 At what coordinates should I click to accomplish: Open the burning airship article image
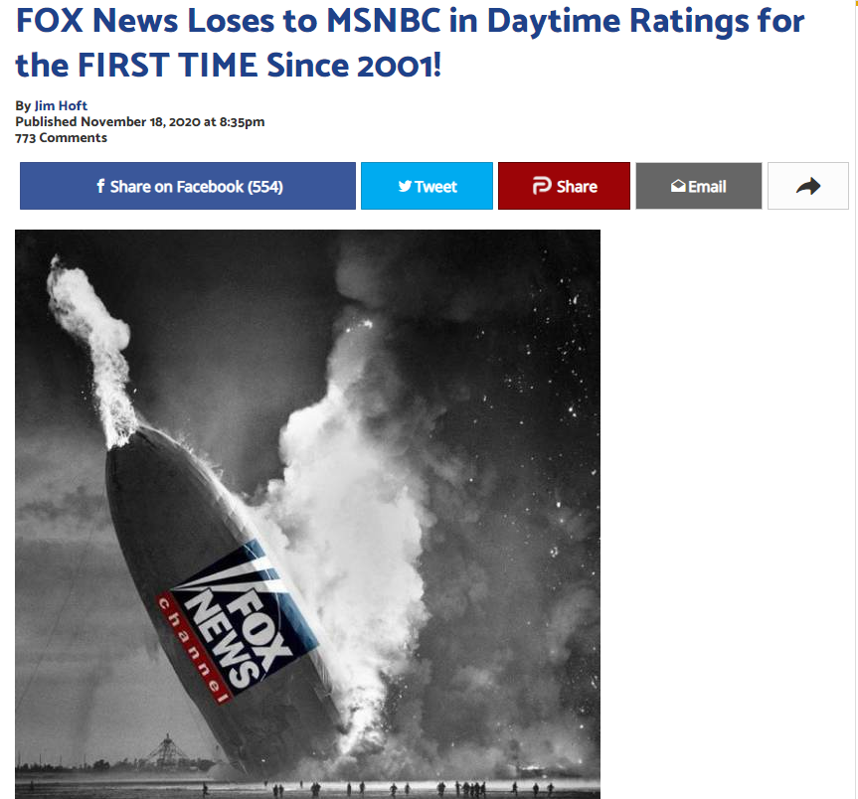[x=307, y=514]
